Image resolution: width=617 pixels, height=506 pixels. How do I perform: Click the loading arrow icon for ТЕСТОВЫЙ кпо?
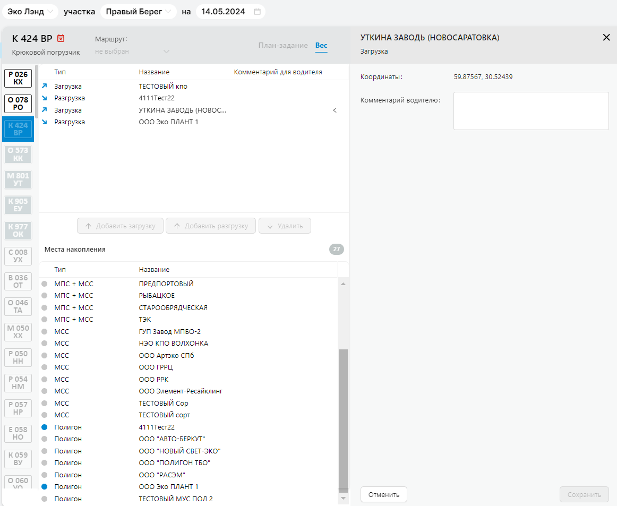coord(45,86)
